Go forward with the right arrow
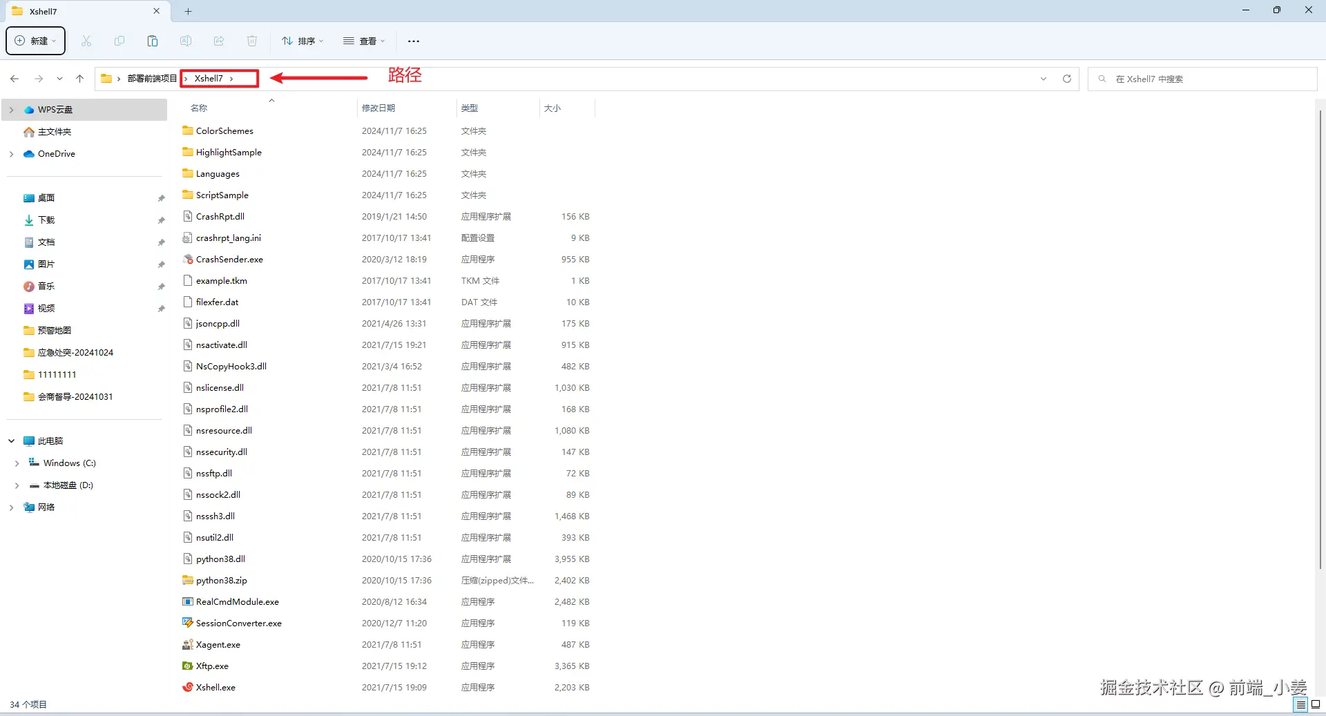This screenshot has height=716, width=1326. tap(39, 79)
